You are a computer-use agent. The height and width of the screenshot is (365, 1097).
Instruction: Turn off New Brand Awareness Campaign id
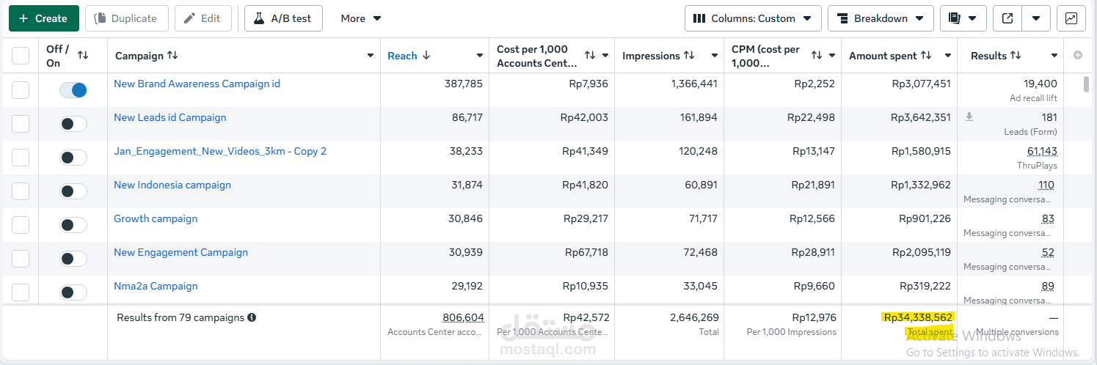(x=73, y=90)
